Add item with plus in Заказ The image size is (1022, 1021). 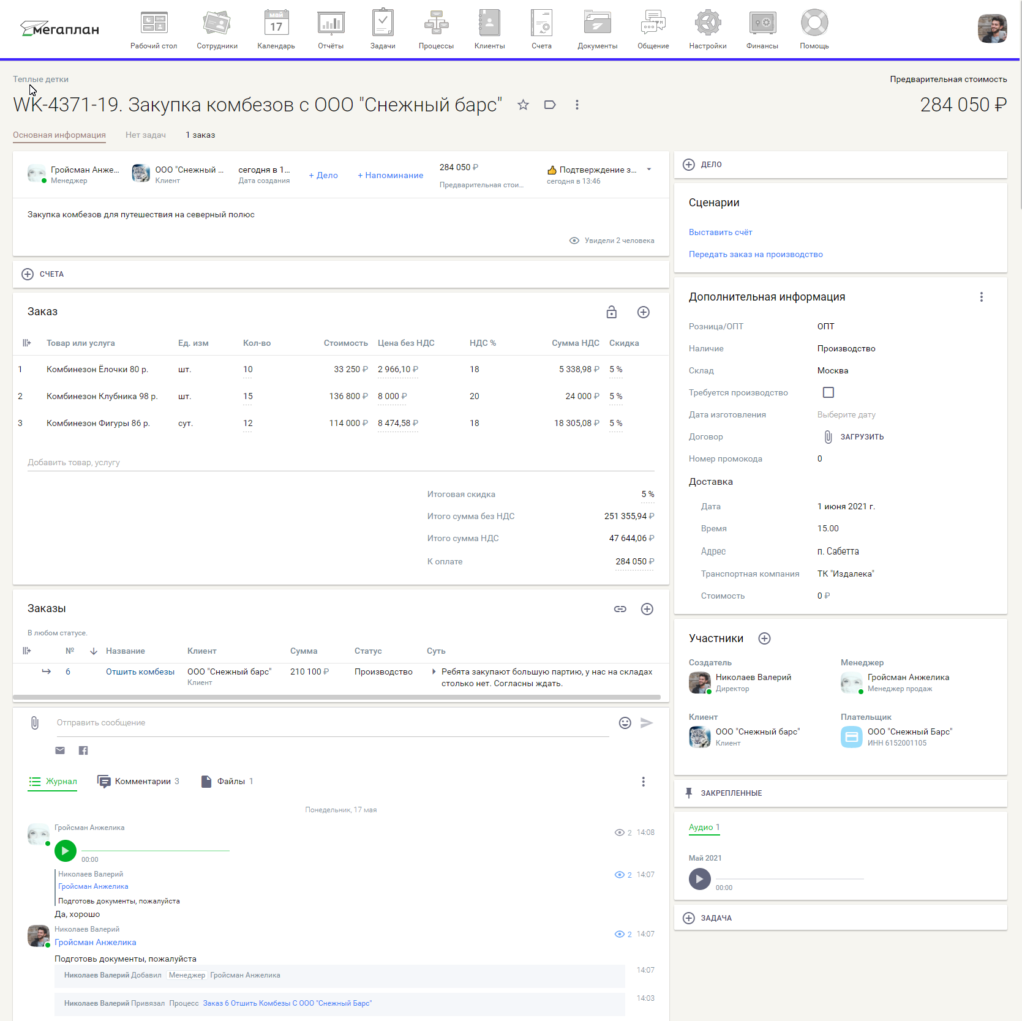click(x=644, y=312)
